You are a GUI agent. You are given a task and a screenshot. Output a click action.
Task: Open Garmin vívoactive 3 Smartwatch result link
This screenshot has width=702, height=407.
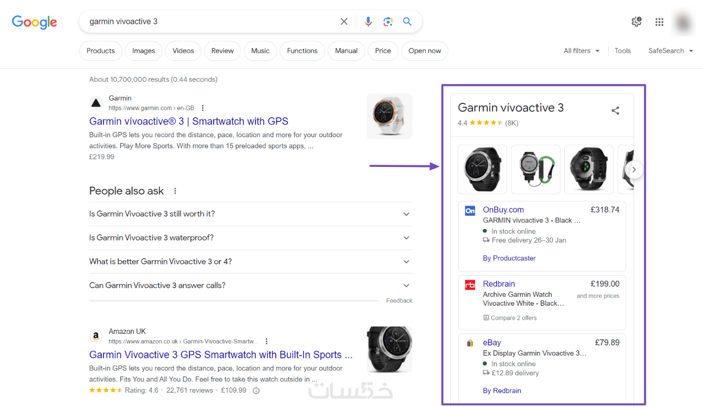click(x=189, y=121)
